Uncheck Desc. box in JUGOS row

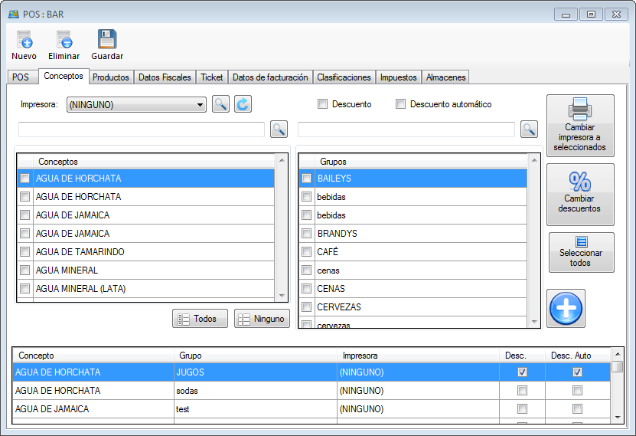coord(522,372)
